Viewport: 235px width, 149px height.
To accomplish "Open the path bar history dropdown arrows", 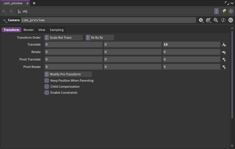I will tap(216, 11).
